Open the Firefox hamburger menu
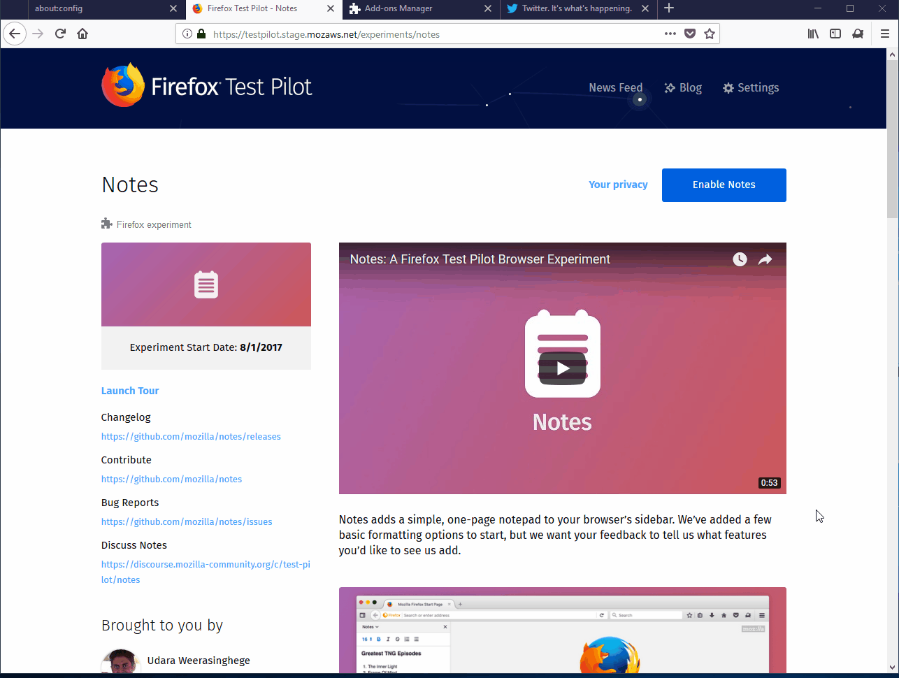 click(x=885, y=33)
